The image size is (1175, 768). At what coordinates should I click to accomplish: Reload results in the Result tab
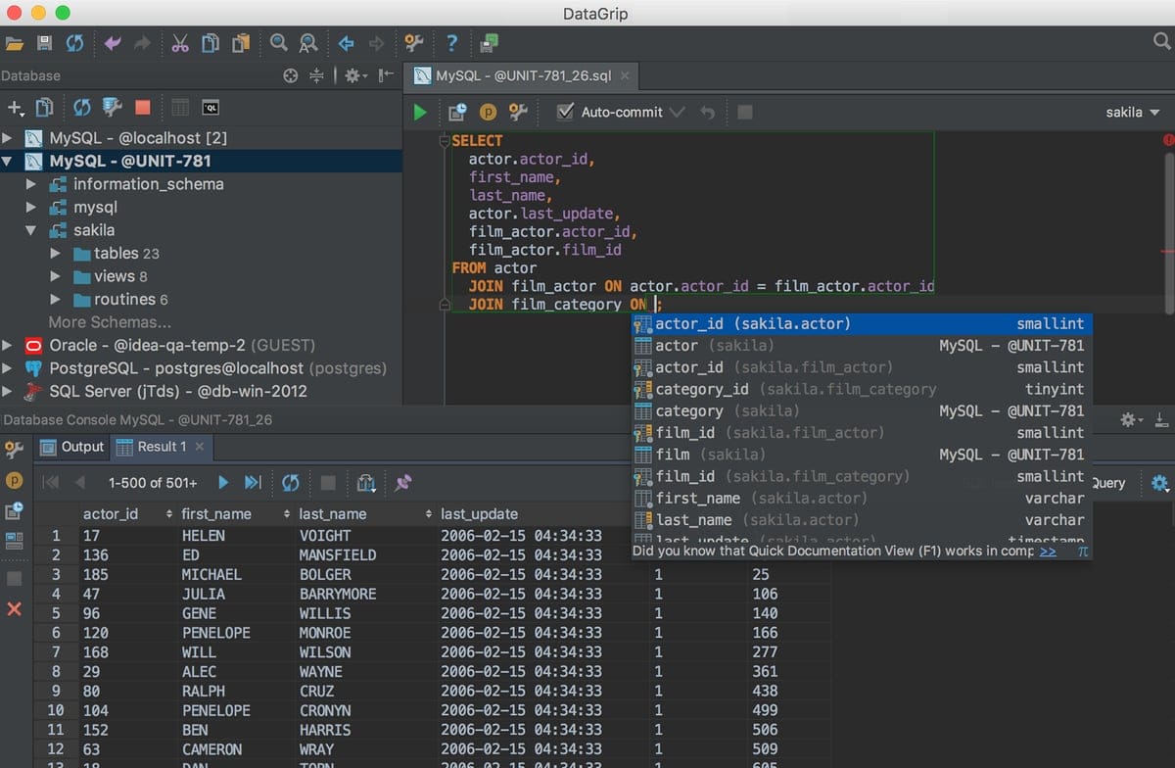click(x=290, y=482)
